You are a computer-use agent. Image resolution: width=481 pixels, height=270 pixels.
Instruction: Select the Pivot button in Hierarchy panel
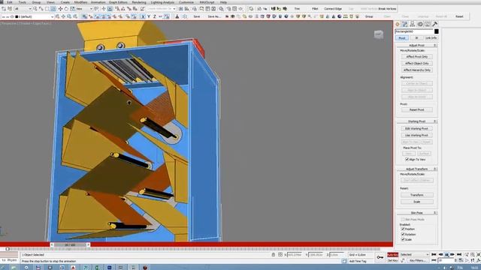pyautogui.click(x=402, y=38)
